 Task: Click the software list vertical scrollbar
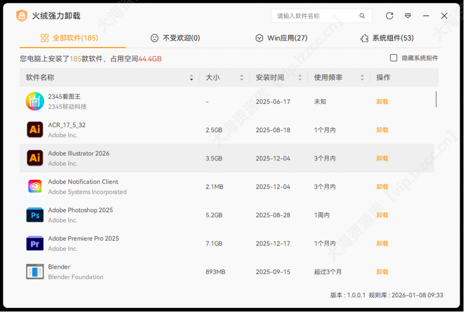[436, 99]
